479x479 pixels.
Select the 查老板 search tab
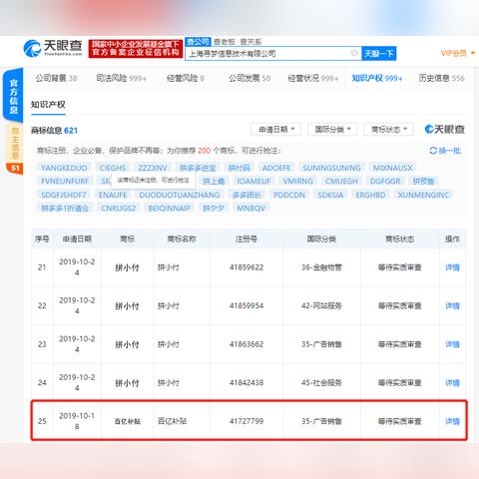(x=225, y=42)
